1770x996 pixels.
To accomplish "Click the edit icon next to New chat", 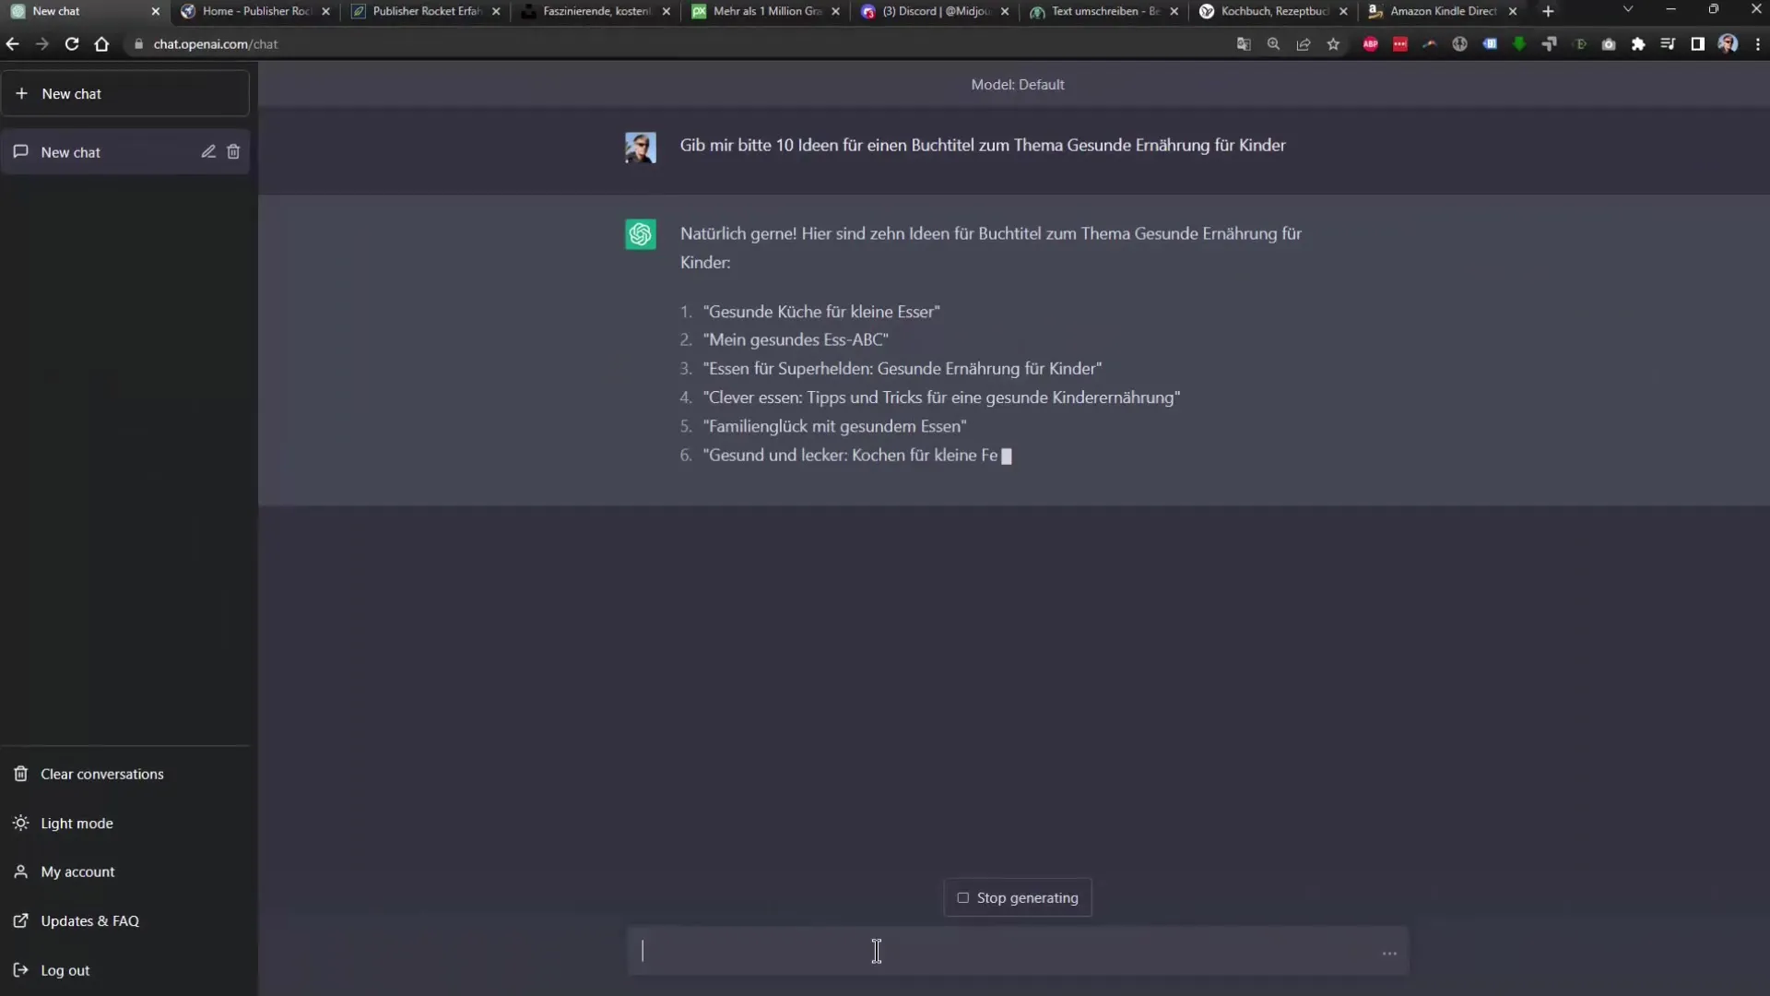I will tap(206, 151).
